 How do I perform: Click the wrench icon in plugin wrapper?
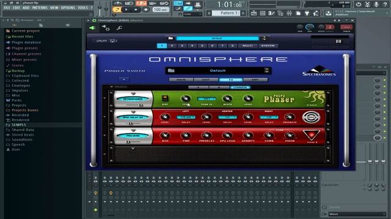tap(119, 28)
